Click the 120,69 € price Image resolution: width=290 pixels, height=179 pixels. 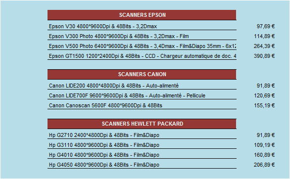(264, 96)
